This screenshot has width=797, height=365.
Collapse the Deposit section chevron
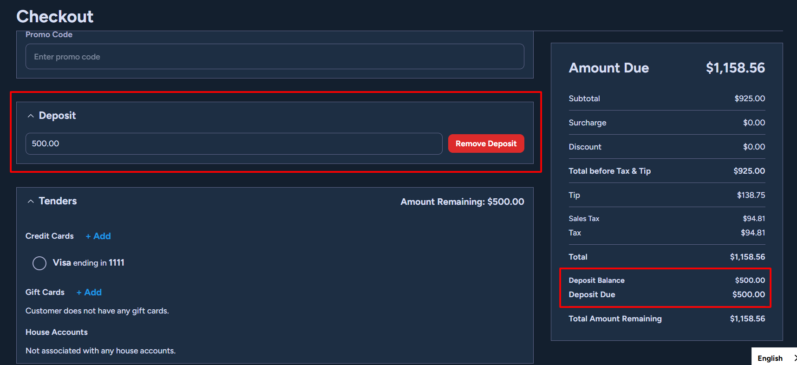click(x=31, y=116)
